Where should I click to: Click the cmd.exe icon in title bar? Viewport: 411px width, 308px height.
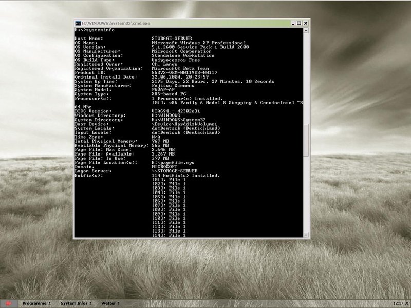click(78, 23)
